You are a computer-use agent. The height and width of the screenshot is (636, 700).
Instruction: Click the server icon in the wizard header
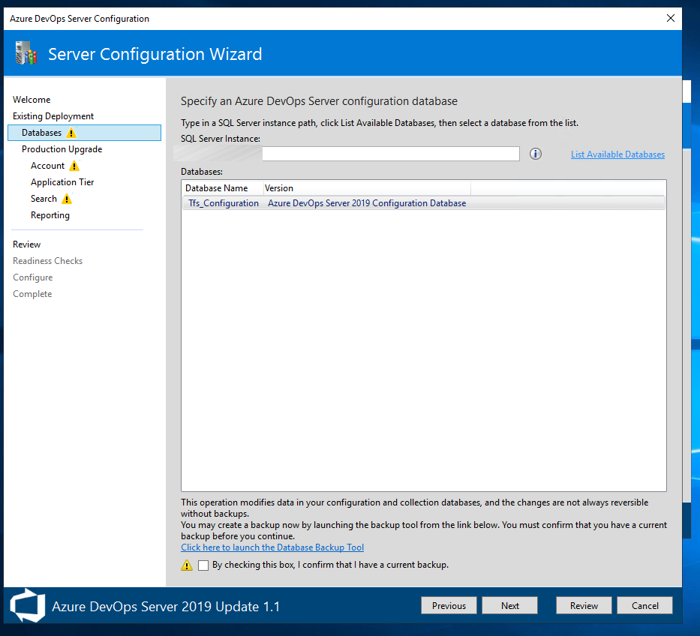tap(26, 53)
